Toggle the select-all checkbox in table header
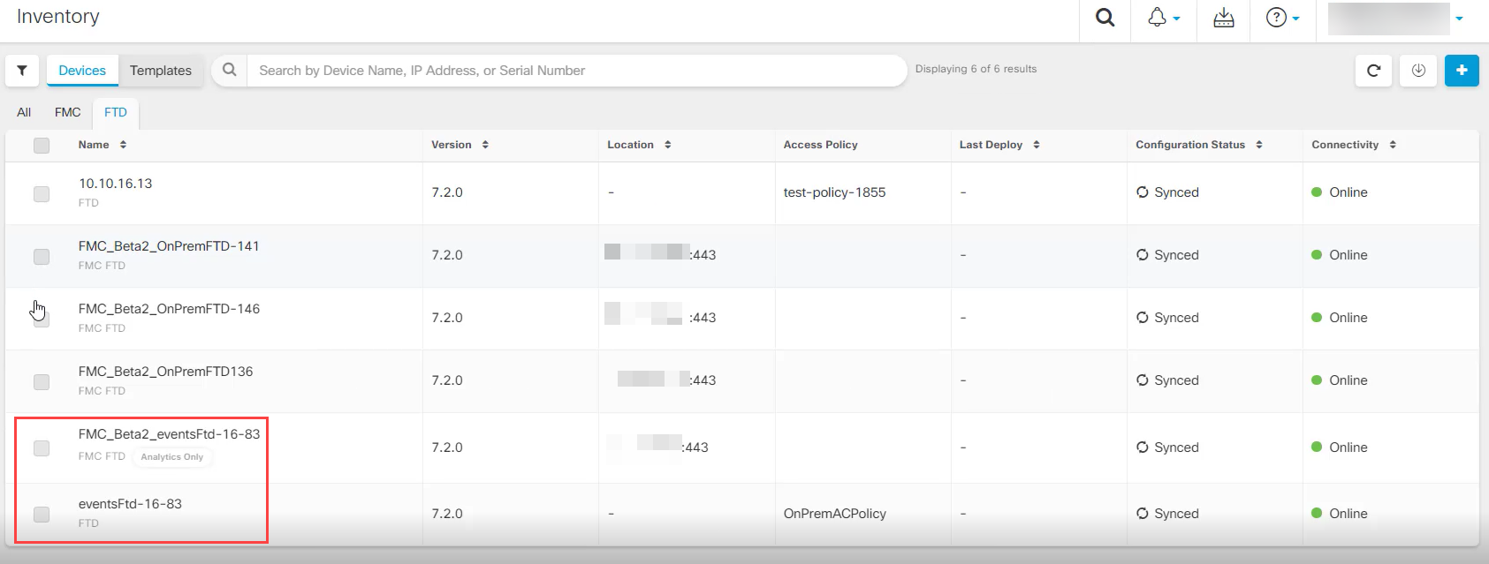Image resolution: width=1489 pixels, height=564 pixels. tap(42, 146)
